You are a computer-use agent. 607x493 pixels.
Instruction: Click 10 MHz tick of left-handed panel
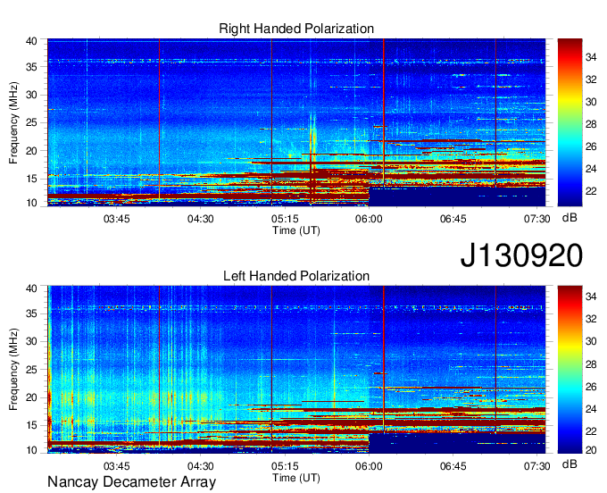pyautogui.click(x=31, y=450)
